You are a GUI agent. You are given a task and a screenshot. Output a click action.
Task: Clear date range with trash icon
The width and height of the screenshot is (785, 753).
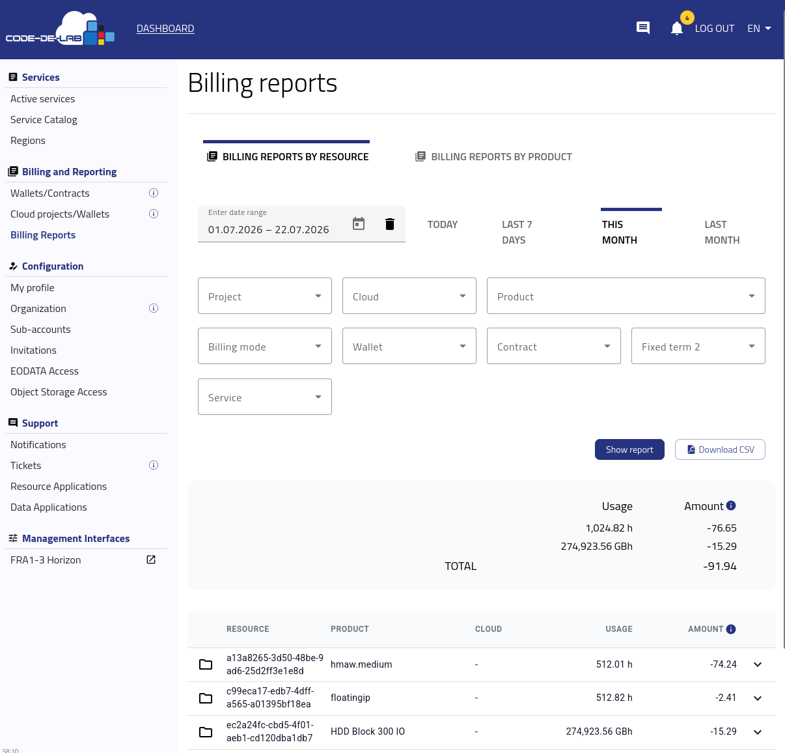tap(390, 223)
